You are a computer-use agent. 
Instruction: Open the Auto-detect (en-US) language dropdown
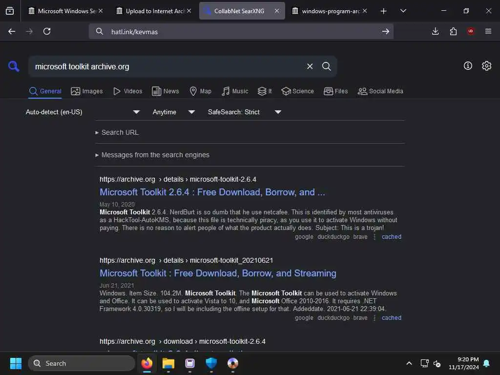83,112
